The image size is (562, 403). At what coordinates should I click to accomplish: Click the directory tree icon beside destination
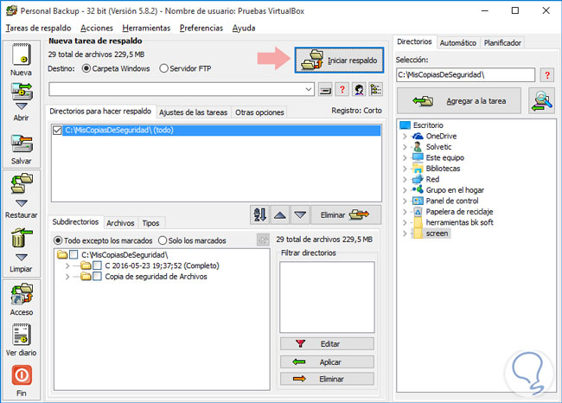[x=375, y=90]
